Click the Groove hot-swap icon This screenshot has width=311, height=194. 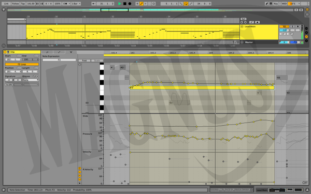[34, 76]
